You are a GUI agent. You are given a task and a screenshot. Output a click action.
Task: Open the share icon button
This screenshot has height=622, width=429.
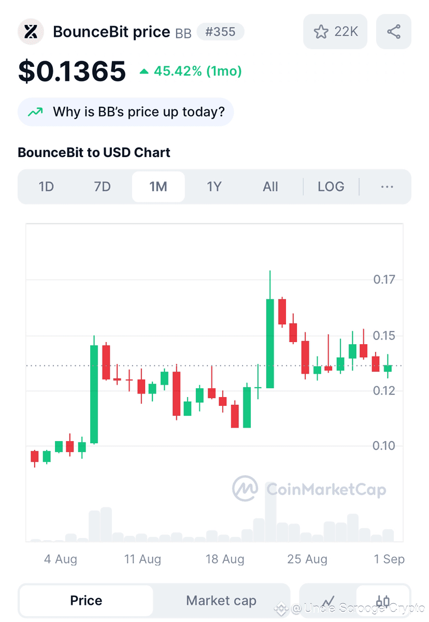tap(394, 32)
